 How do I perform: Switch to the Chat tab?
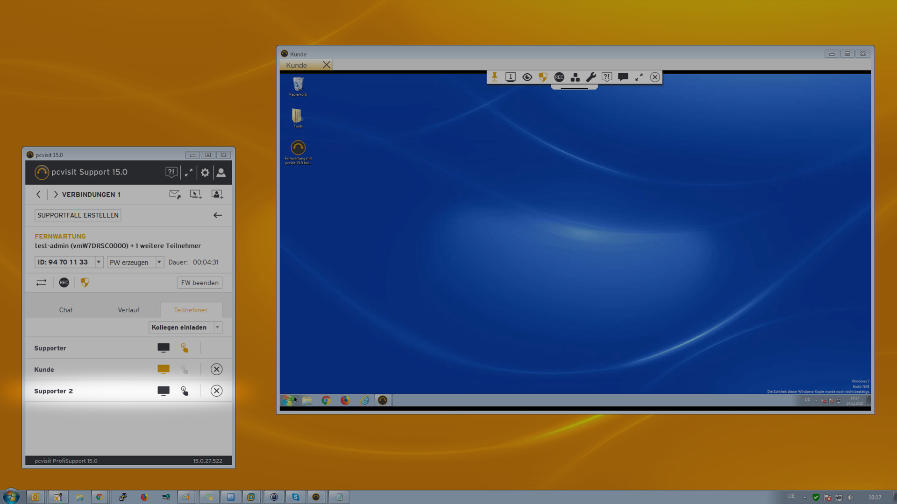(66, 310)
